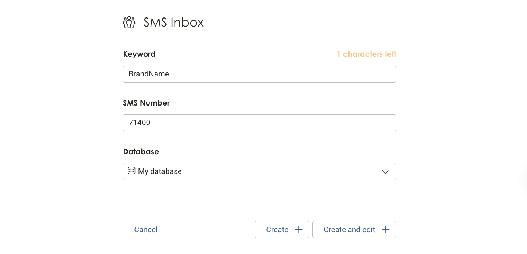This screenshot has height=254, width=527.
Task: Cancel the SMS Inbox creation
Action: (146, 230)
